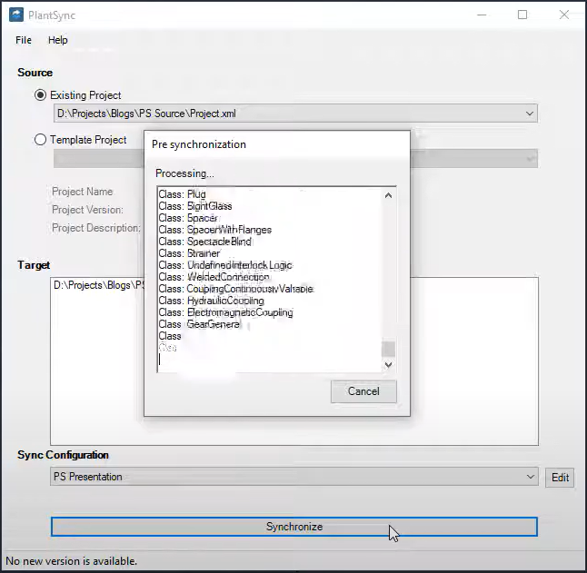Select the 'Class: UndefinedInterlockLogic' log line

[x=225, y=265]
